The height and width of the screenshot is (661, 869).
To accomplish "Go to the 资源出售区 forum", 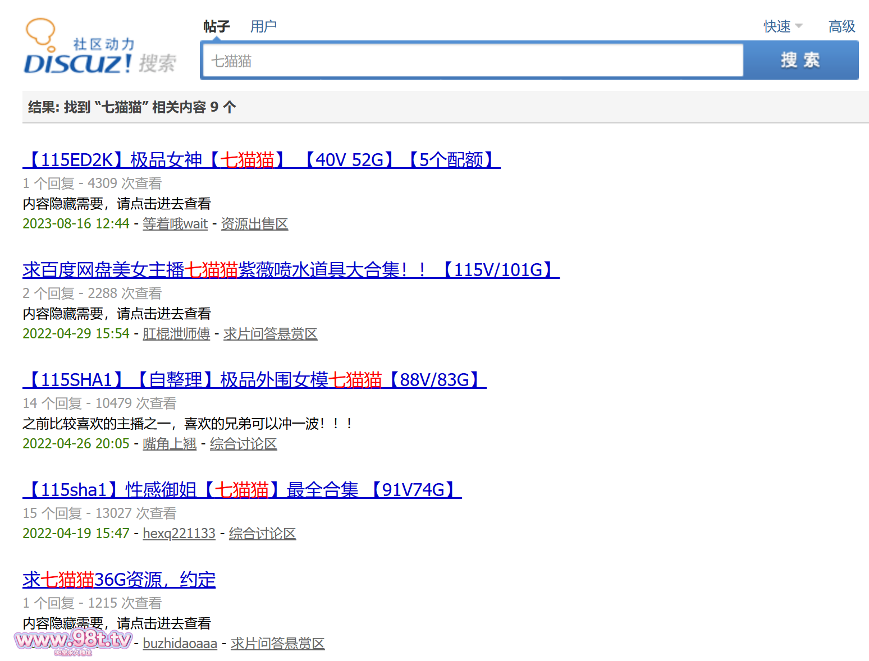I will pyautogui.click(x=254, y=224).
